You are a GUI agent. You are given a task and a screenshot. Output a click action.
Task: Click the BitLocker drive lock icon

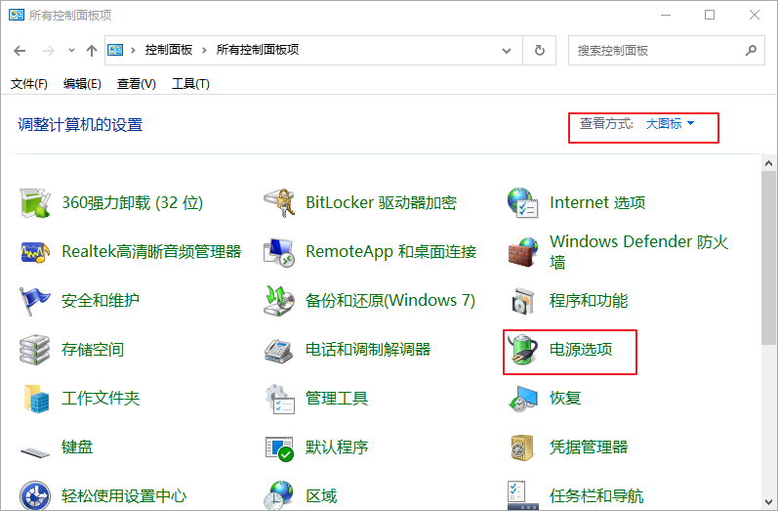[x=279, y=203]
